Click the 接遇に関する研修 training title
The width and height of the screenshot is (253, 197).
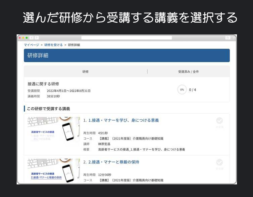click(43, 84)
